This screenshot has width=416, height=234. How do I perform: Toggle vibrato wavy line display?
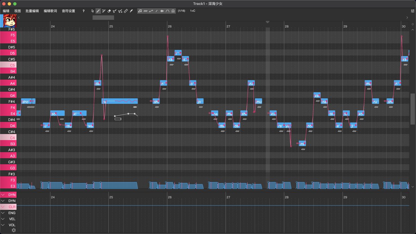146,11
